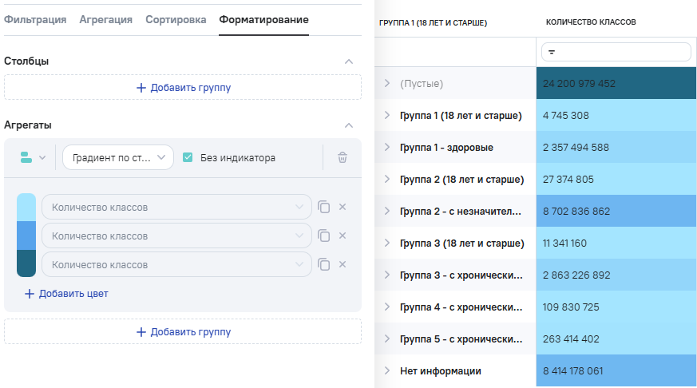Expand the 'Группа 1 - здоровые' row

(387, 148)
